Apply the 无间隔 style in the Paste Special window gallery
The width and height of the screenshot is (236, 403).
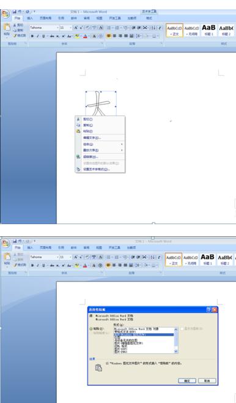pyautogui.click(x=191, y=260)
